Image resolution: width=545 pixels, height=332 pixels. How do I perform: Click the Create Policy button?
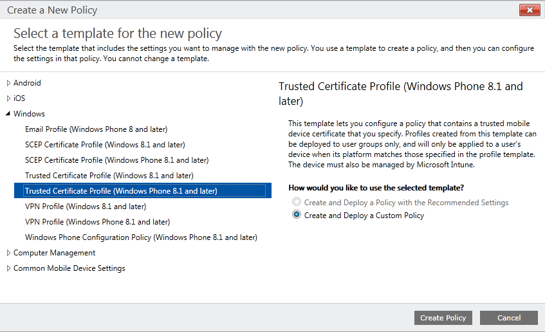tap(443, 318)
